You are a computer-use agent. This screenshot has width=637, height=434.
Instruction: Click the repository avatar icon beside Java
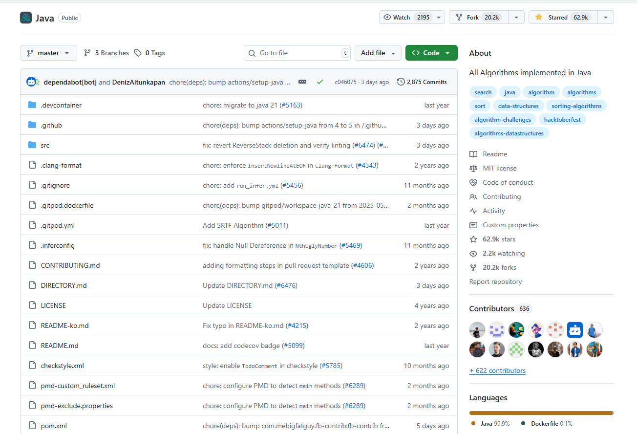[x=26, y=18]
